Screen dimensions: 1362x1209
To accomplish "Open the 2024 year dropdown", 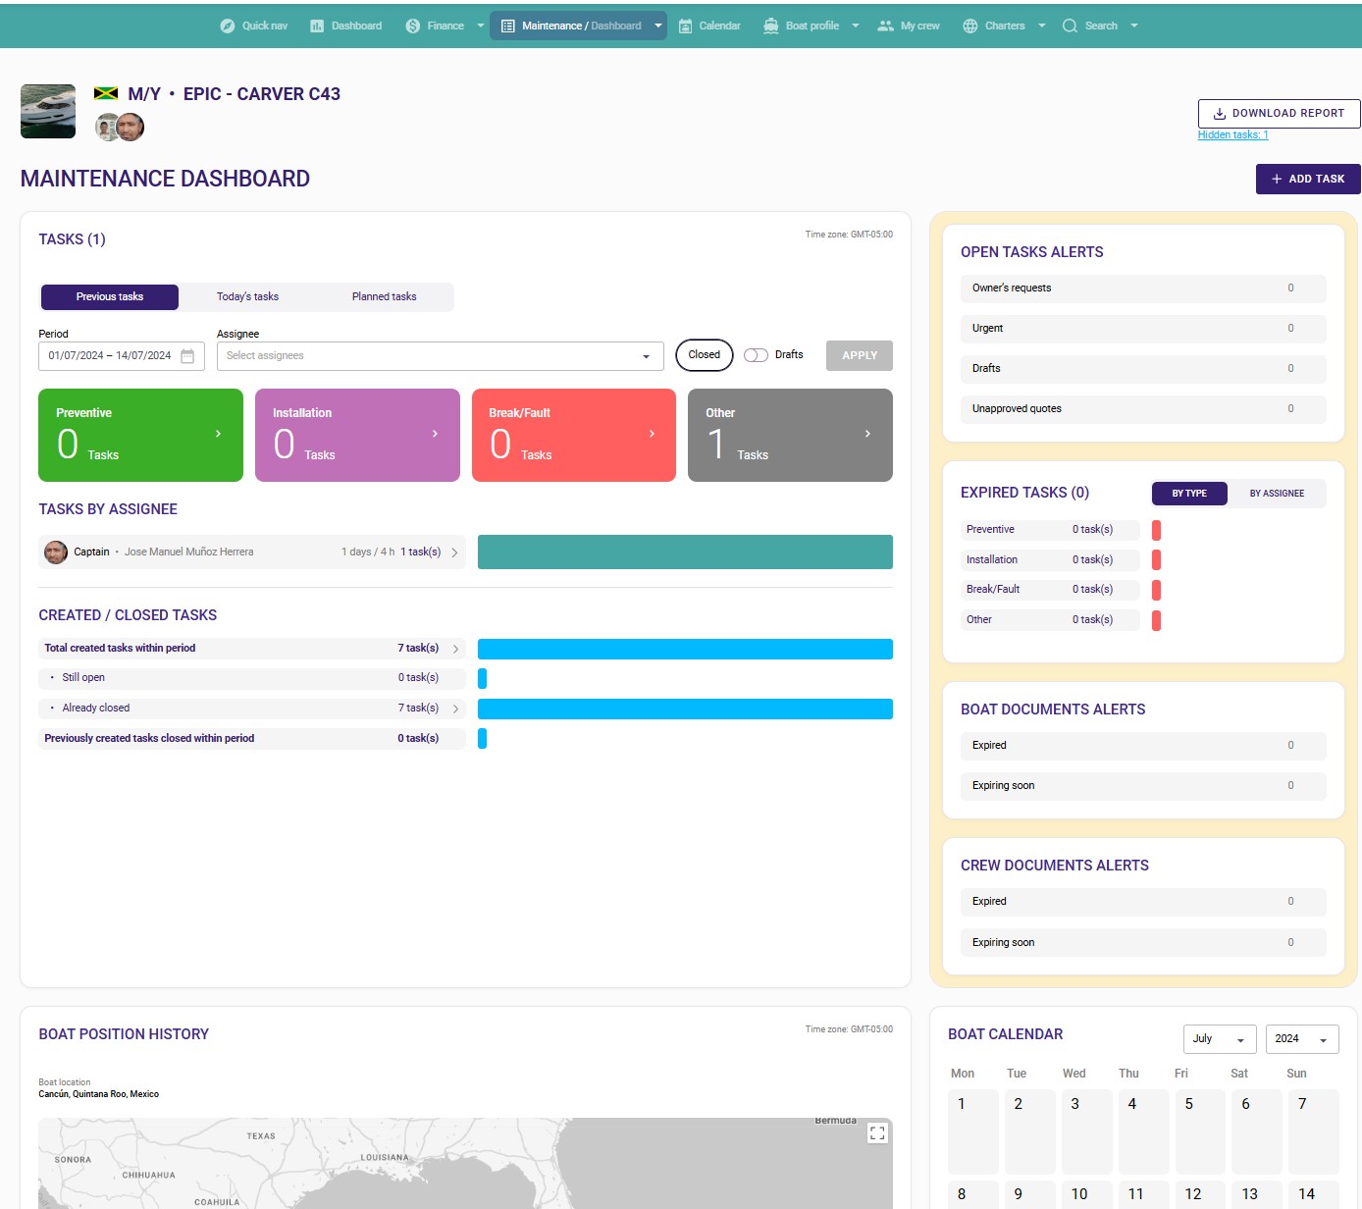I will 1302,1039.
